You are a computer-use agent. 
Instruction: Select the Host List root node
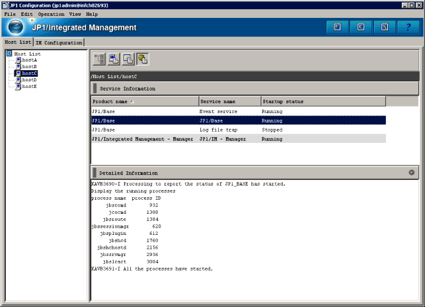pos(26,53)
